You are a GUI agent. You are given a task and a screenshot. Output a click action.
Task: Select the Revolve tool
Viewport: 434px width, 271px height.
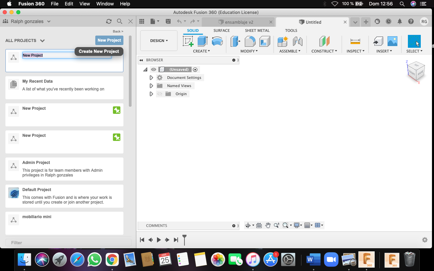click(x=217, y=41)
